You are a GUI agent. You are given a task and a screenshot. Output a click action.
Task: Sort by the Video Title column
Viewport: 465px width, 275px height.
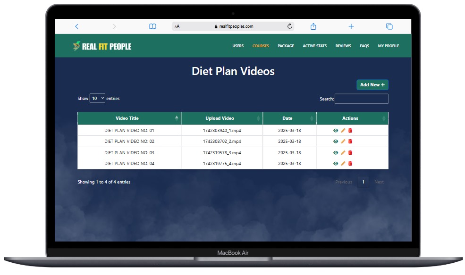[x=129, y=118]
